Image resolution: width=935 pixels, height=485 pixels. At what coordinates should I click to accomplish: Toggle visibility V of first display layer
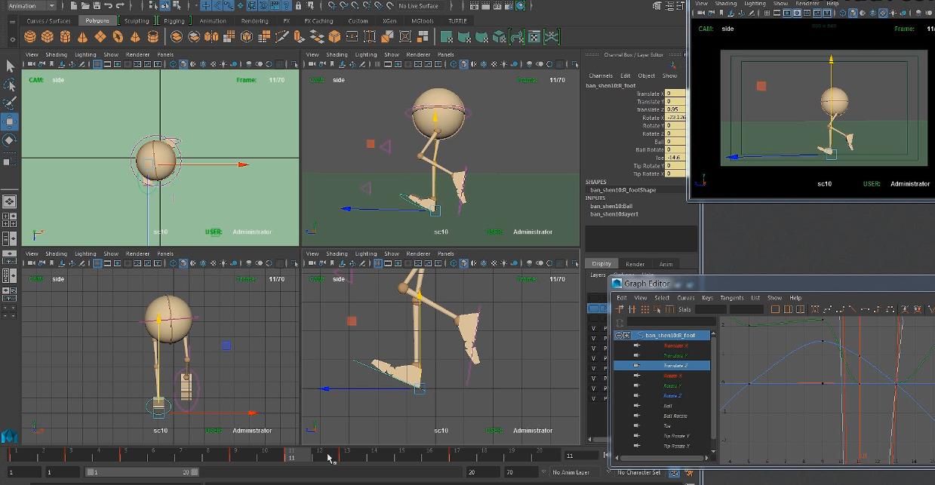pos(594,329)
